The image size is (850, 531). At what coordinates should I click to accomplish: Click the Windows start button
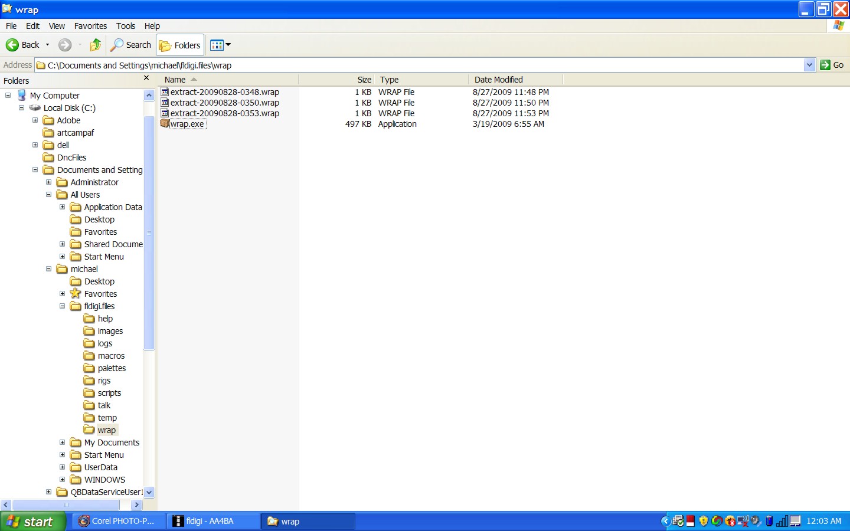point(32,522)
